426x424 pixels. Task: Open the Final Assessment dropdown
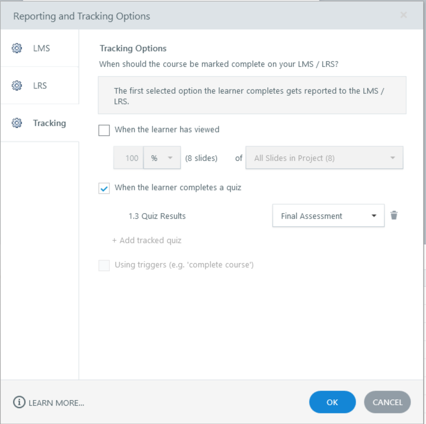(x=328, y=216)
